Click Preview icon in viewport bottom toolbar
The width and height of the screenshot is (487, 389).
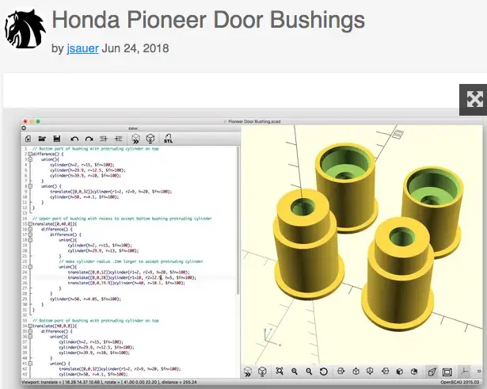click(x=248, y=372)
